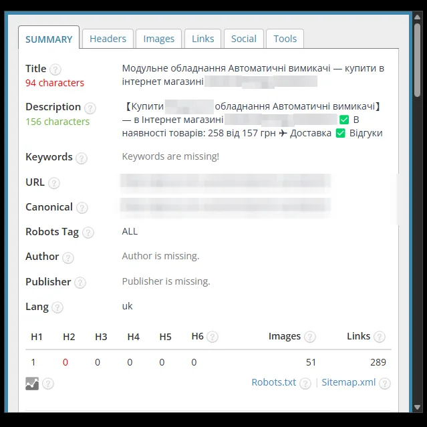This screenshot has height=427, width=427.
Task: Click 'Author is missing.' text
Action: [160, 256]
